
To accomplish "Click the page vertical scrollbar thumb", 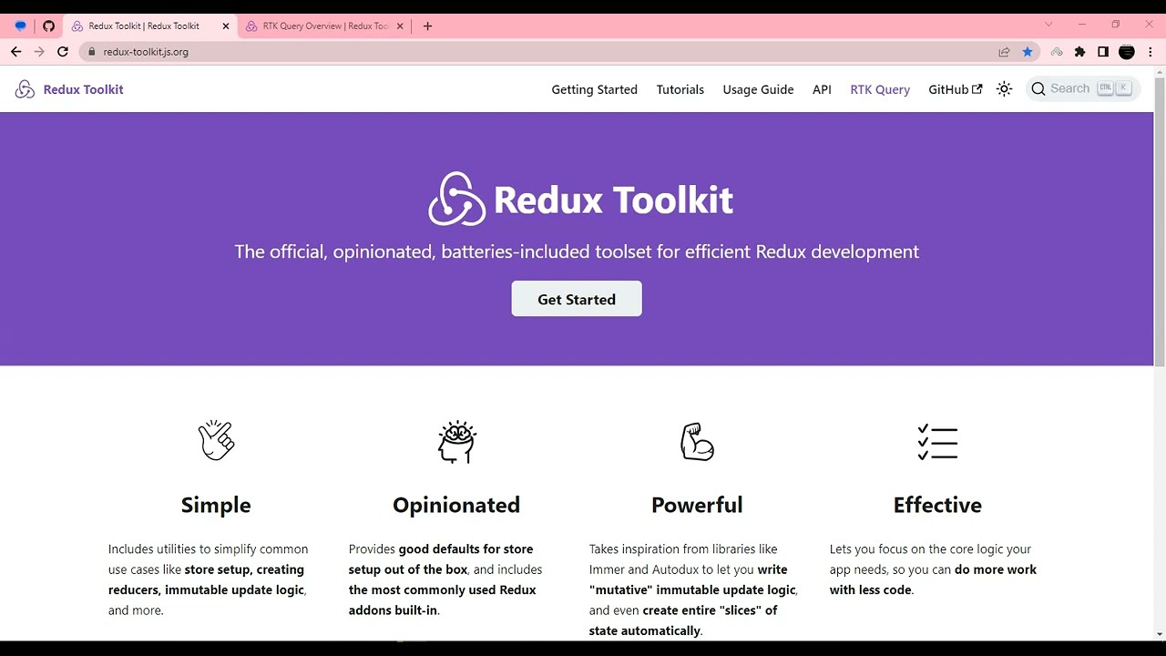I will [1160, 222].
